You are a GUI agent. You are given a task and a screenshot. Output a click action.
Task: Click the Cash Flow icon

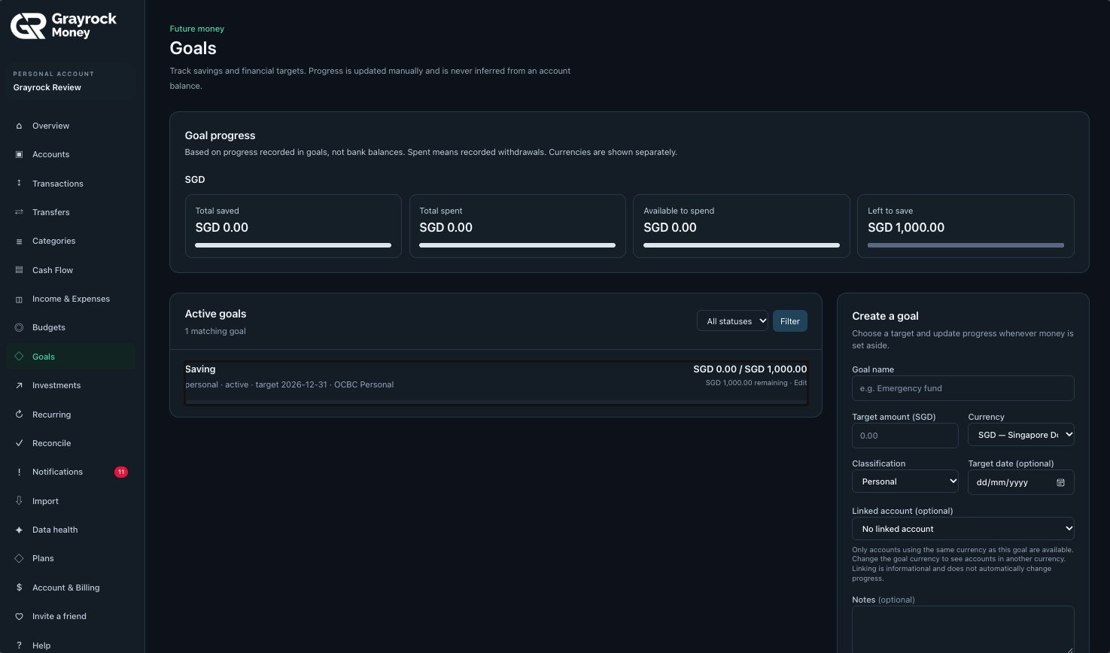(19, 270)
